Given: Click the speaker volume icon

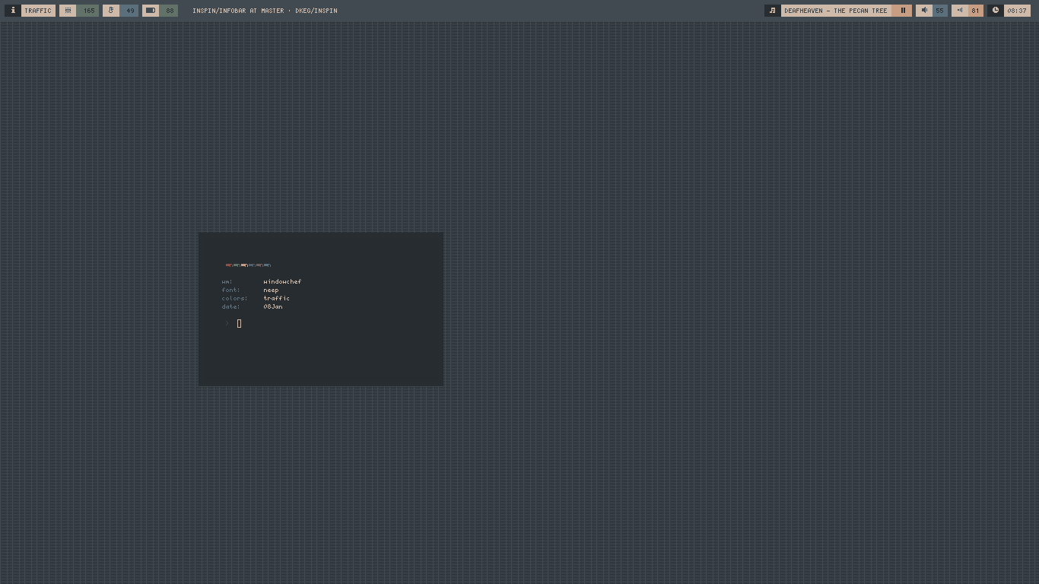Looking at the screenshot, I should (924, 11).
